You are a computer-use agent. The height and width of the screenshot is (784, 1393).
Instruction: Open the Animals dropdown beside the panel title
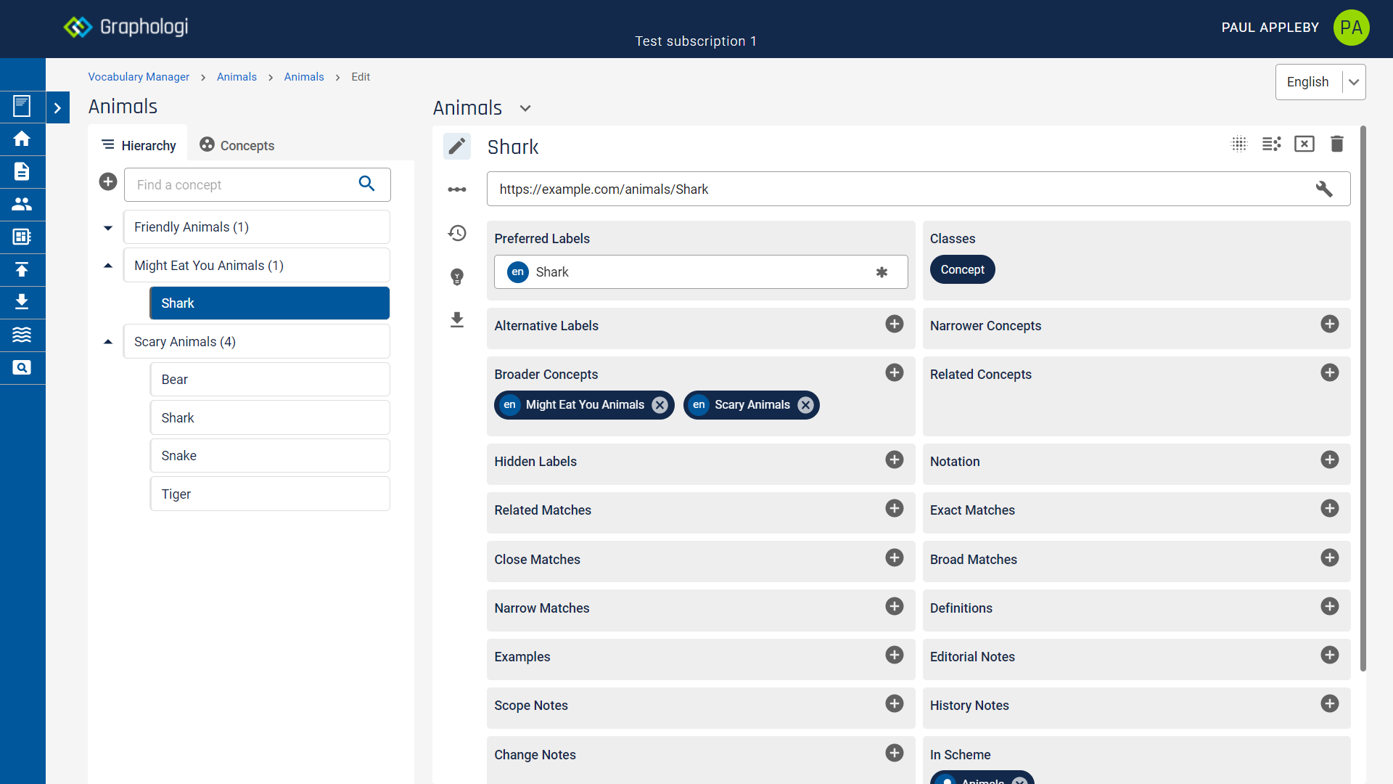(525, 108)
